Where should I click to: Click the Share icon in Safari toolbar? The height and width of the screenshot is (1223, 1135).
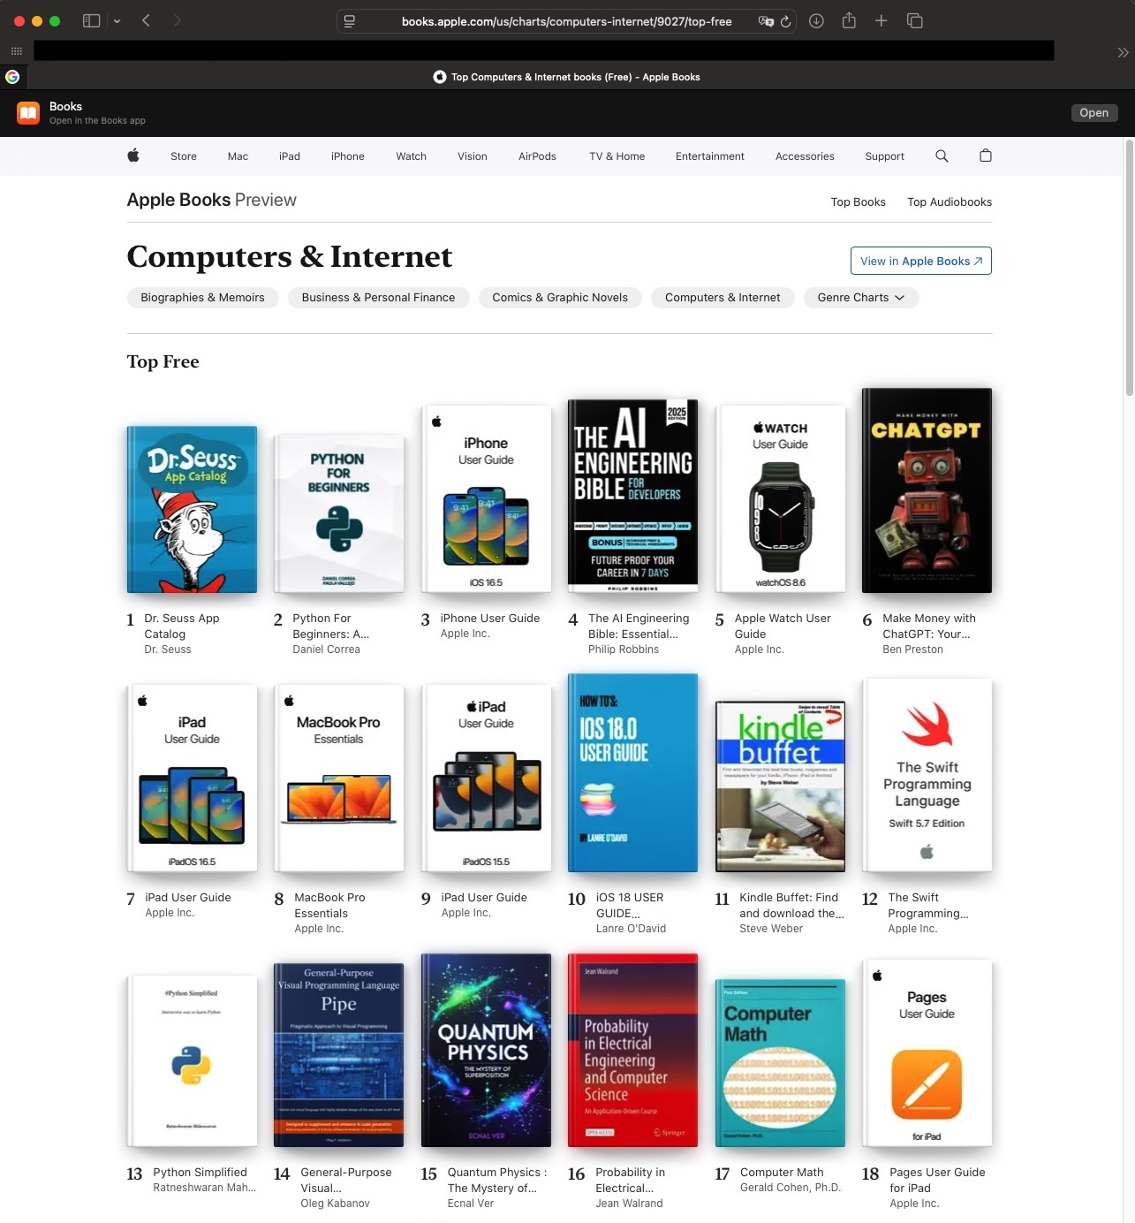pos(849,20)
